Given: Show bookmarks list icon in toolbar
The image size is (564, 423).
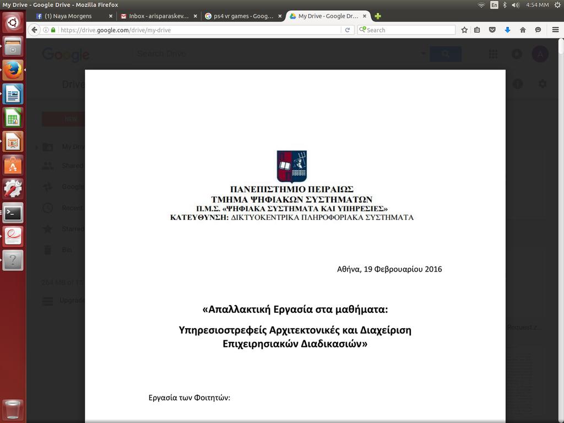Looking at the screenshot, I should click(477, 30).
